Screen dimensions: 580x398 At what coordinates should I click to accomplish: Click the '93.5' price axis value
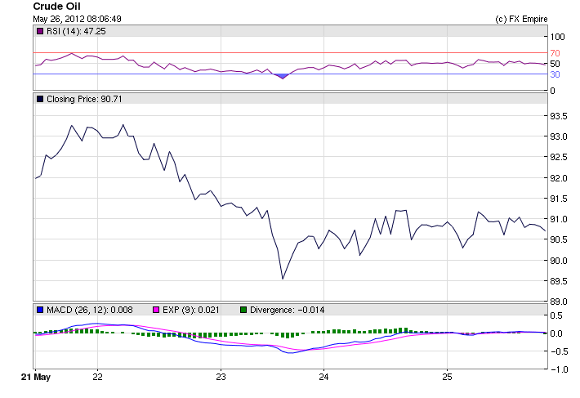click(x=559, y=117)
